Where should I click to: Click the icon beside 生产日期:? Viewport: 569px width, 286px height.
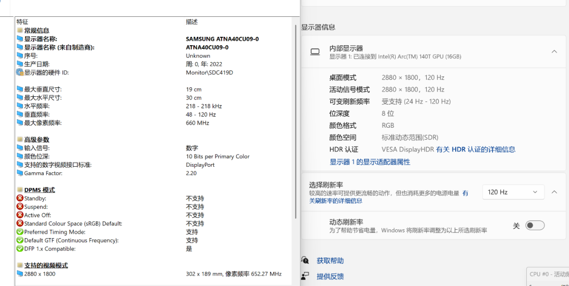(x=19, y=64)
